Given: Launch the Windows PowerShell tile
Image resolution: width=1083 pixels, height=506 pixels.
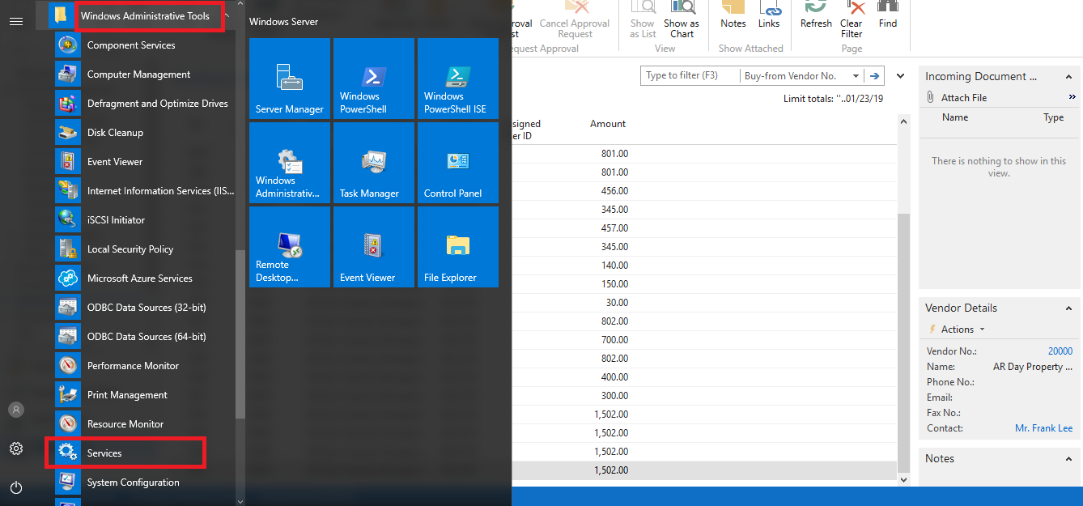Looking at the screenshot, I should [x=374, y=79].
